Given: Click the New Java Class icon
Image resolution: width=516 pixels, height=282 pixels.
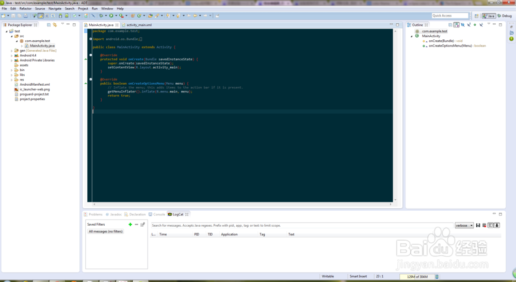Looking at the screenshot, I should 139,15.
